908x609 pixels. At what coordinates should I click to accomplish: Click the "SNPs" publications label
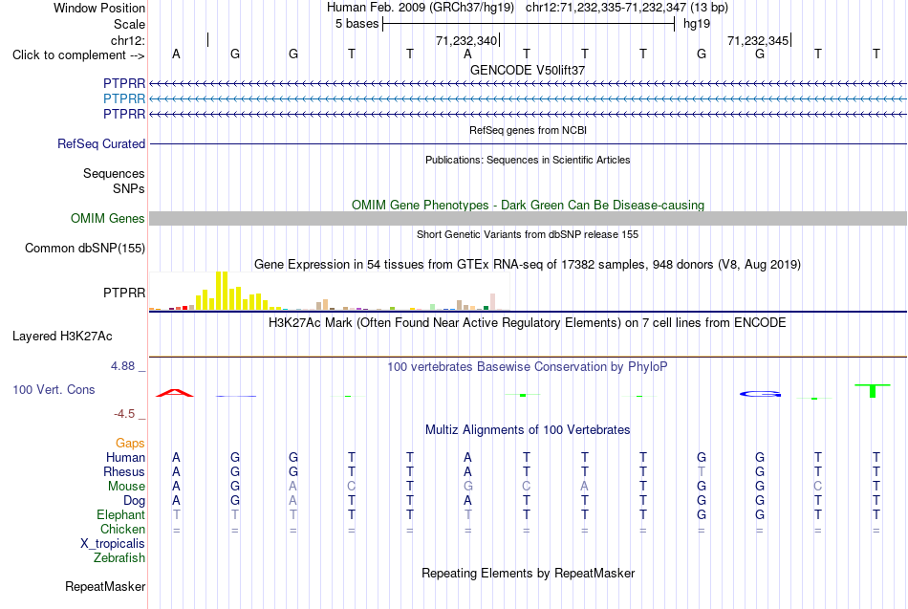click(x=129, y=188)
